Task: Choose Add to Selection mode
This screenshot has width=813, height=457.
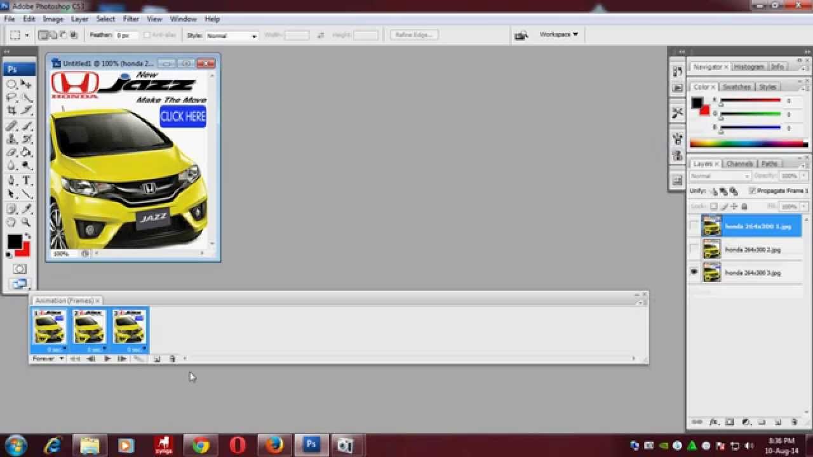Action: pos(53,36)
